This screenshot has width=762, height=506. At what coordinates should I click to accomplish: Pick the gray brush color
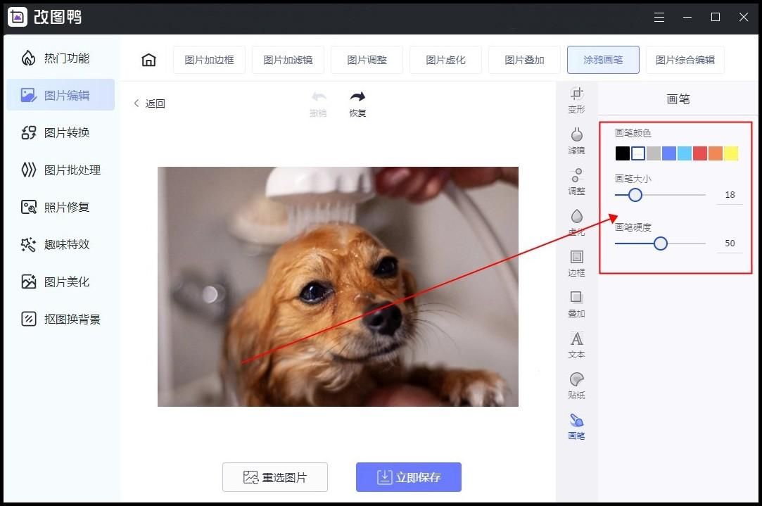coord(654,153)
